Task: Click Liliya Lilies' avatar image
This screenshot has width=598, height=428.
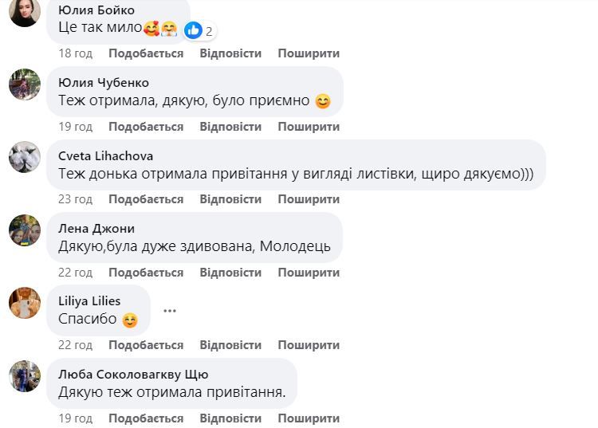Action: [25, 303]
